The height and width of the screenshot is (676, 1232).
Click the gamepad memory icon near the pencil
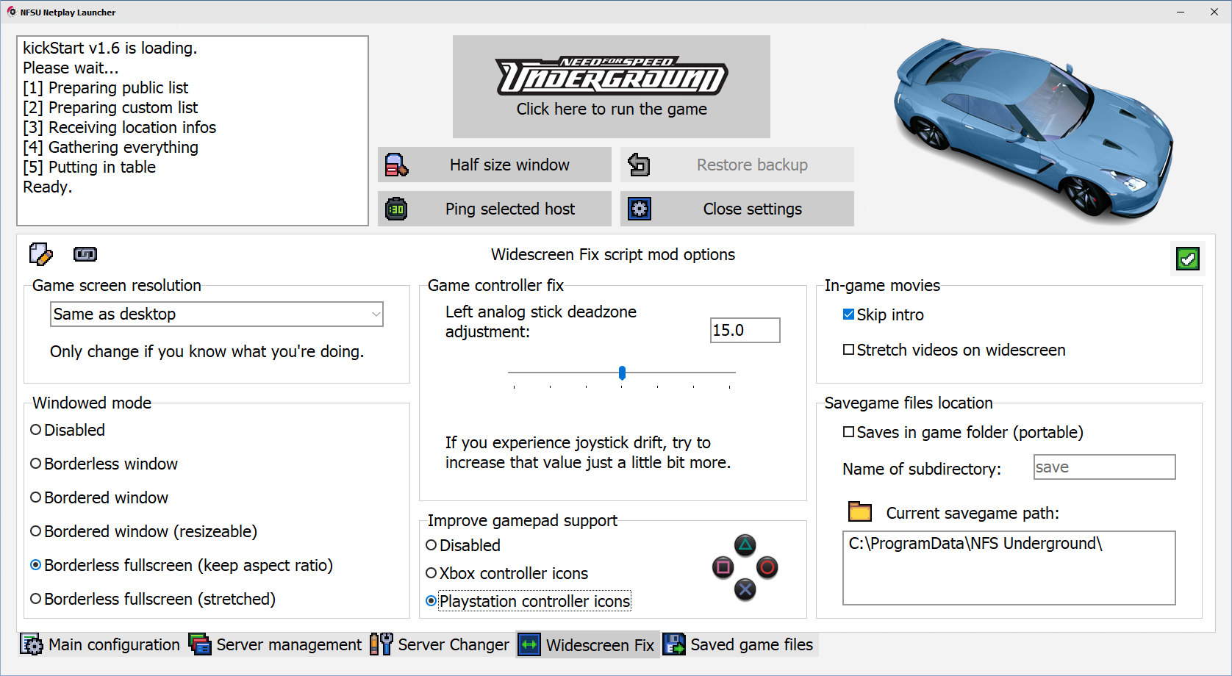(x=85, y=254)
